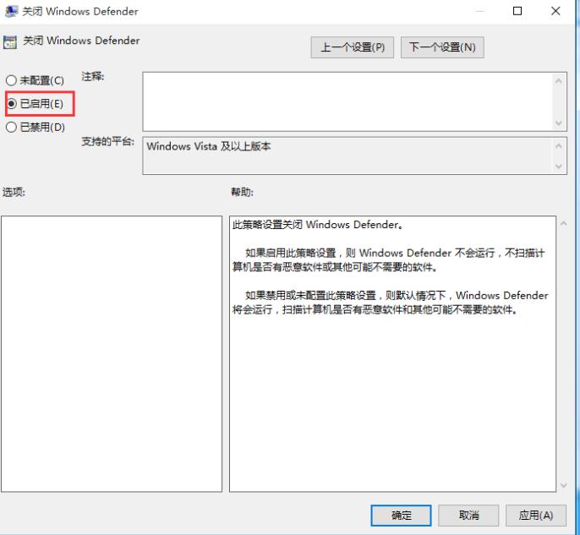Click the policy icon beside 关闭 Windows Defender heading

10,42
